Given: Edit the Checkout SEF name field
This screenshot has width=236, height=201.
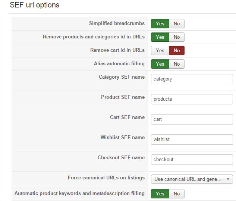Looking at the screenshot, I should coord(192,160).
